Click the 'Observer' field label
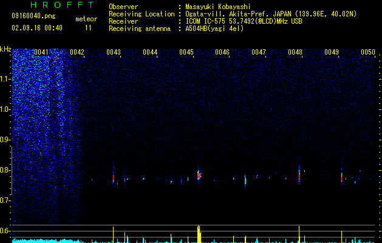The width and height of the screenshot is (382, 243). point(123,7)
